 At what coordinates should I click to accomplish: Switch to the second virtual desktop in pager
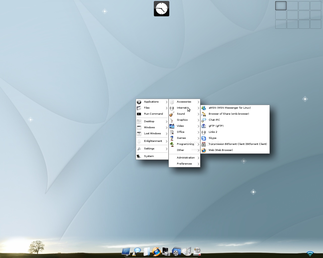pyautogui.click(x=292, y=6)
